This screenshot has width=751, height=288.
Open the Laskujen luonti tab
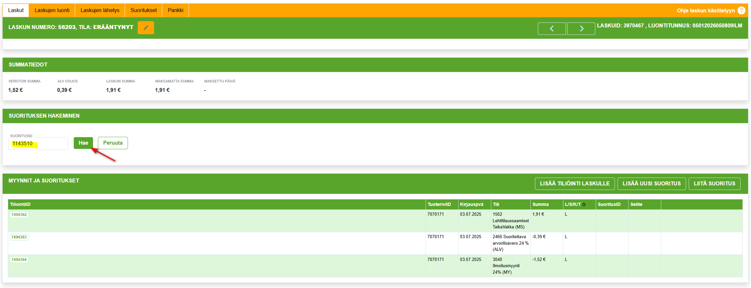click(52, 10)
